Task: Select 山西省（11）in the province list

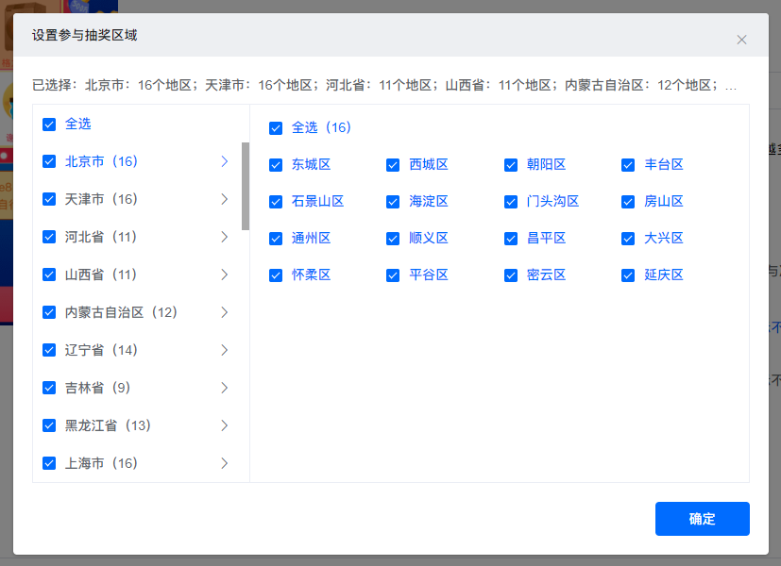Action: point(101,275)
